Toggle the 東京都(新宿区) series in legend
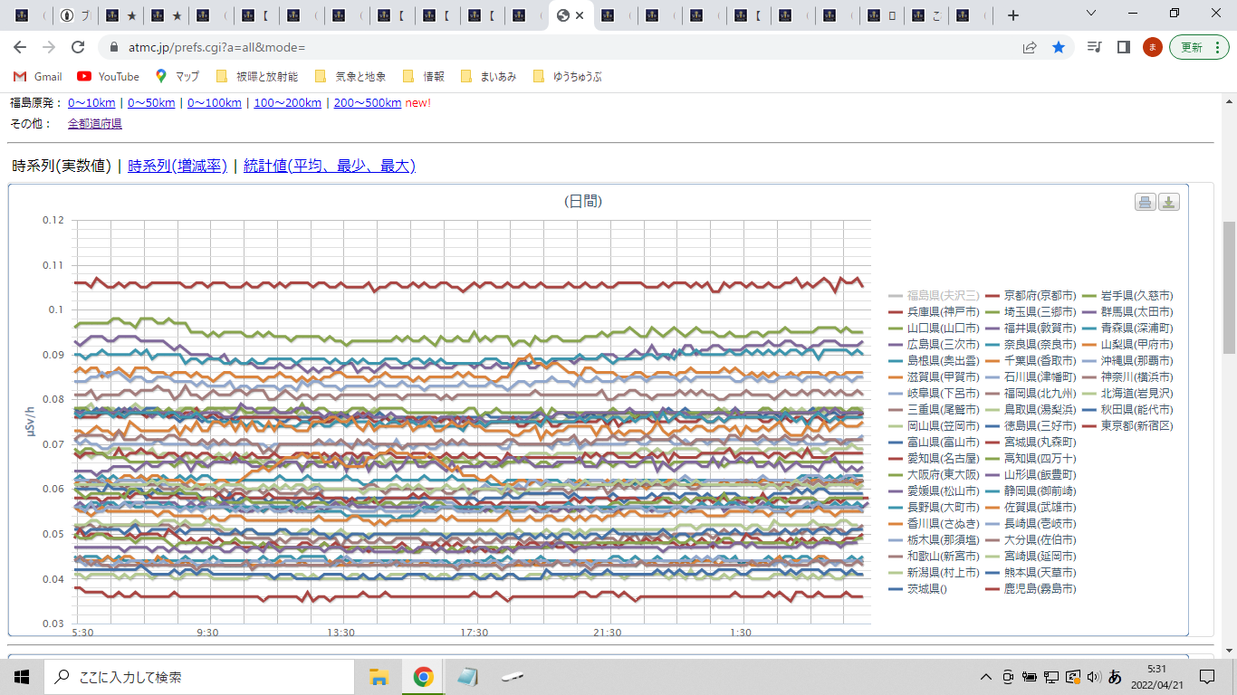The height and width of the screenshot is (695, 1237). tap(1136, 425)
